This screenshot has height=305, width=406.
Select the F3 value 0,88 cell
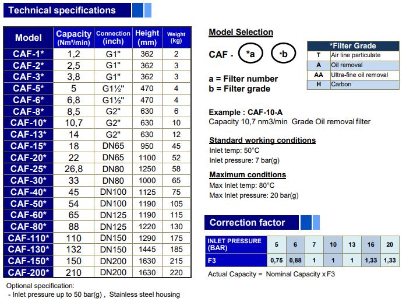(x=295, y=260)
